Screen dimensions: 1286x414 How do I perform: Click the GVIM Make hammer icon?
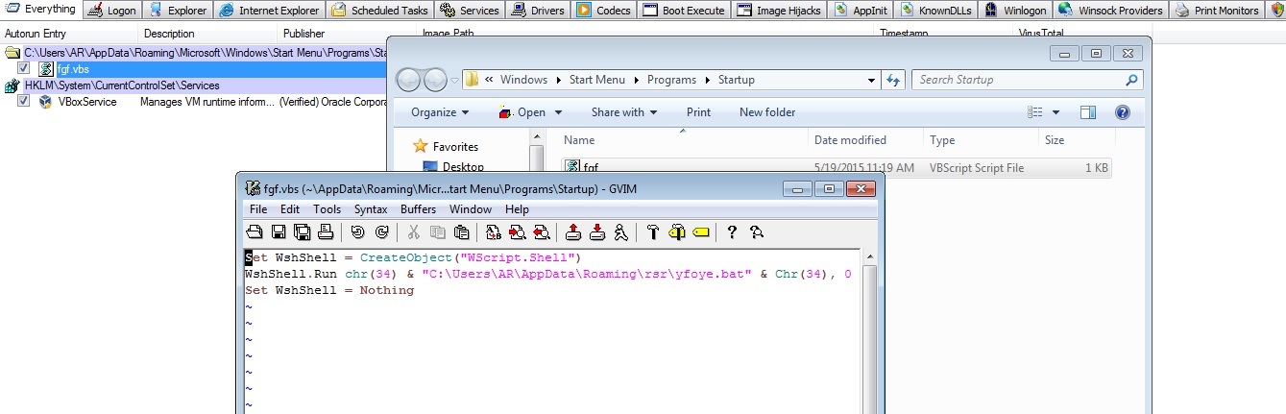653,231
